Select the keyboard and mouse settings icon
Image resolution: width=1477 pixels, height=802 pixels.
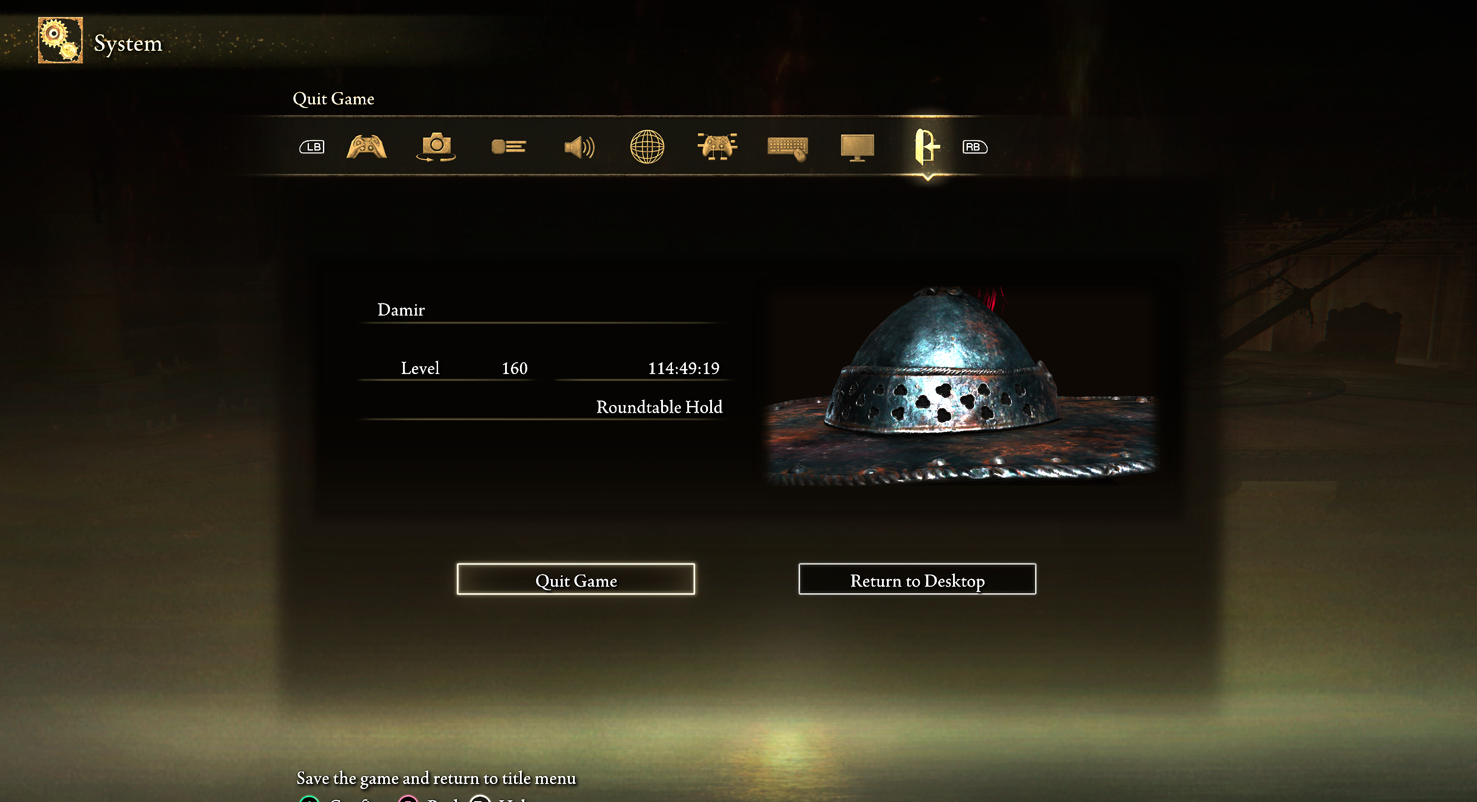pos(788,148)
